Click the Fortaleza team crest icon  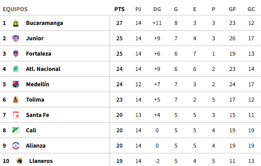(16, 54)
